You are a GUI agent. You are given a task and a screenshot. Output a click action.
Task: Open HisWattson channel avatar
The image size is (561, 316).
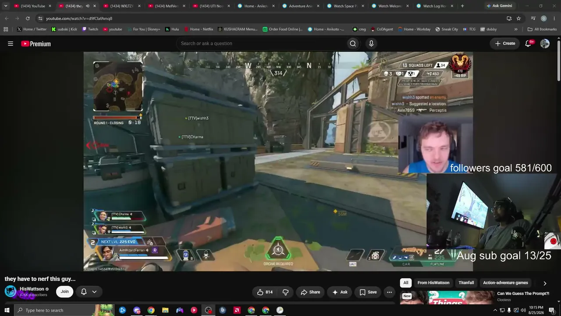(x=11, y=291)
